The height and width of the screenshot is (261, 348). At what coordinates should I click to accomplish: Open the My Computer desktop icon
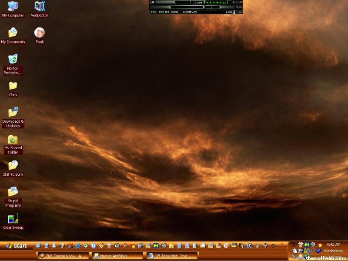[13, 7]
